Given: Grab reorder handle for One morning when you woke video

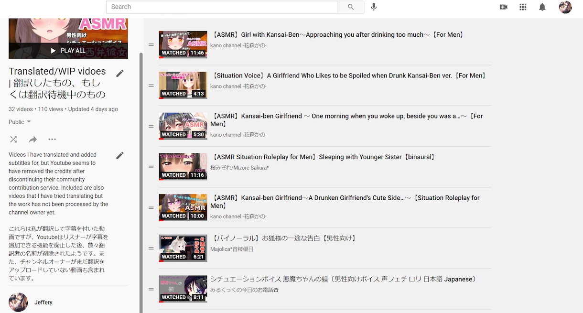Looking at the screenshot, I should tap(151, 126).
